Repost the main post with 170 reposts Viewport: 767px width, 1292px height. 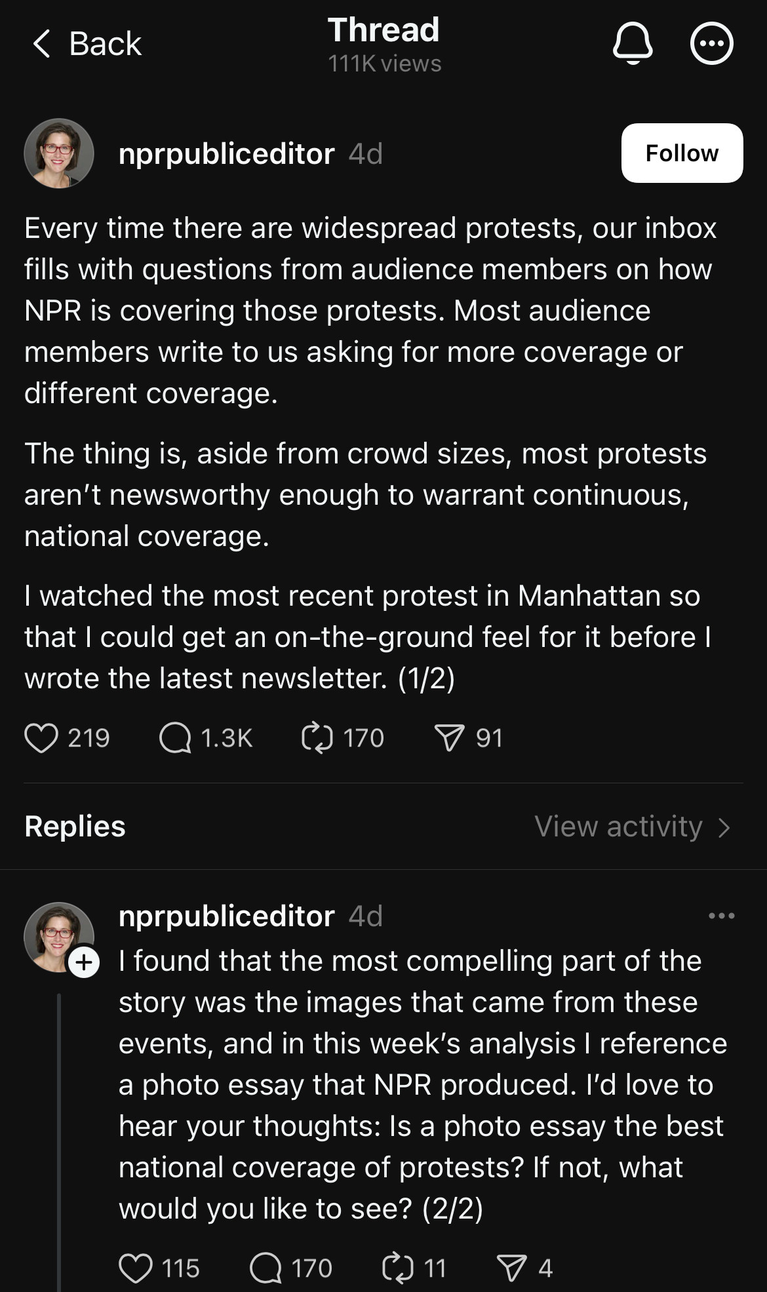317,738
